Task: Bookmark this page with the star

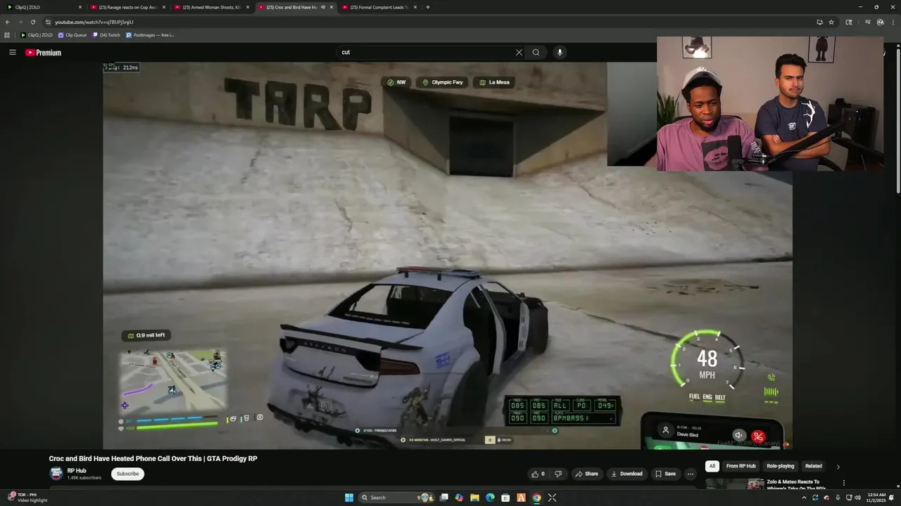Action: pos(831,22)
